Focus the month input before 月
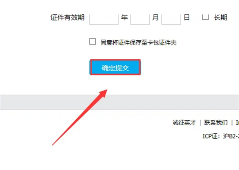 tap(140, 19)
